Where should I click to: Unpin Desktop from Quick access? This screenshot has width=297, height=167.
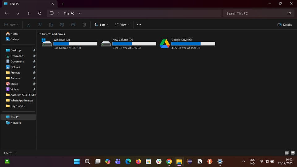click(x=34, y=50)
